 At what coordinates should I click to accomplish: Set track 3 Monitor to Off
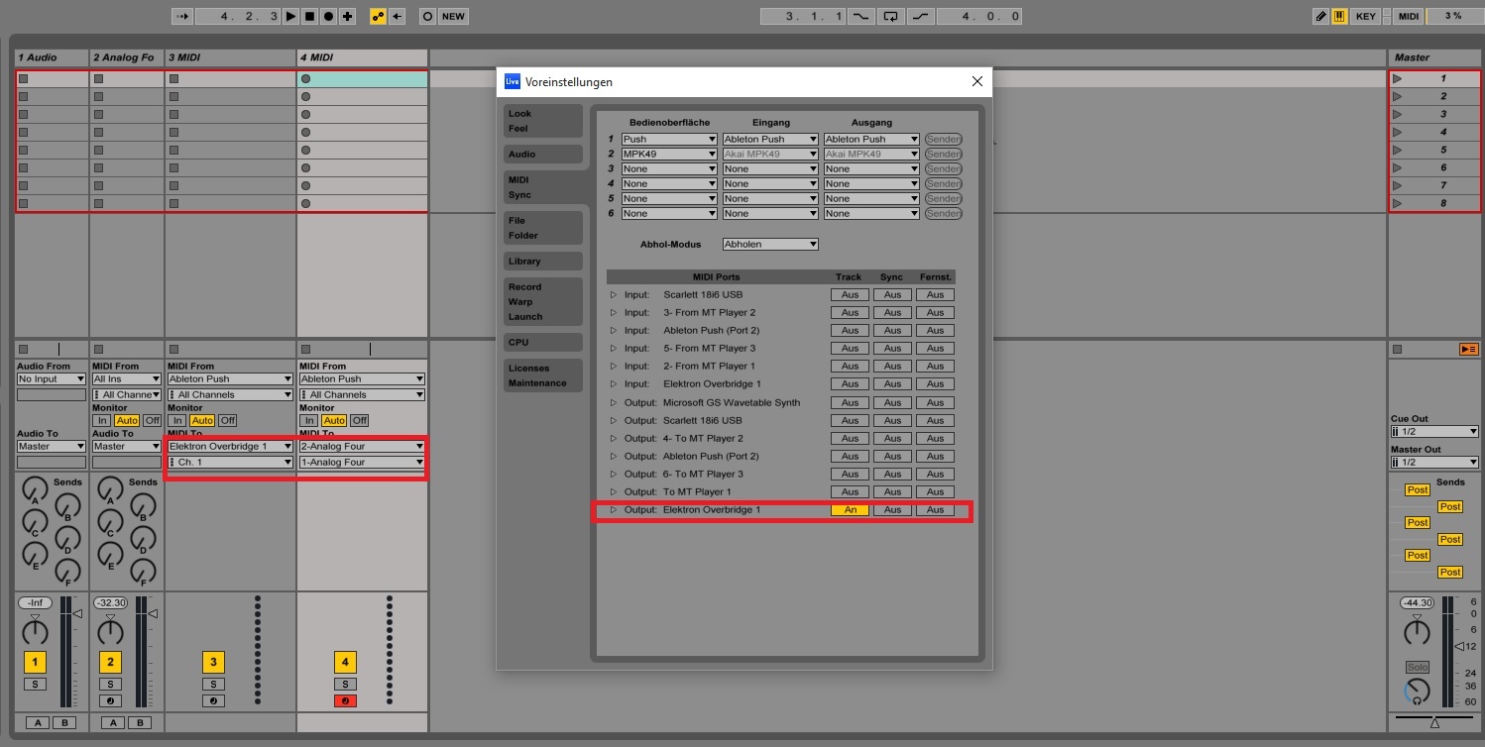click(x=228, y=421)
